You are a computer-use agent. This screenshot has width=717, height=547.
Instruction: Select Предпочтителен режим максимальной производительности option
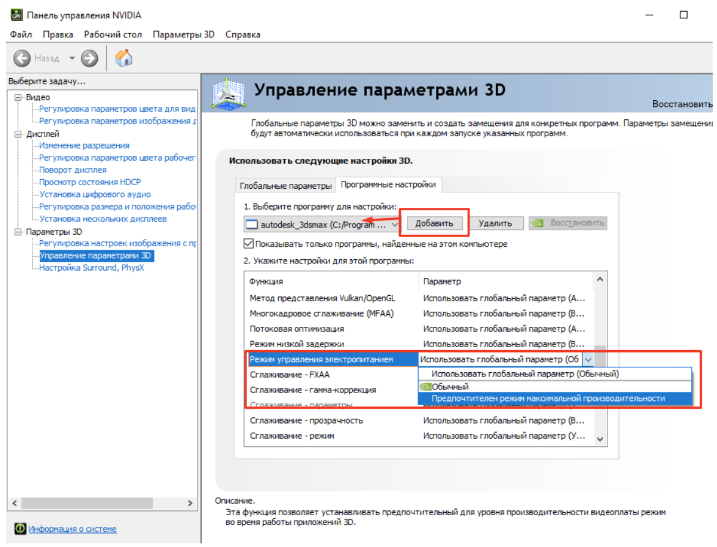pos(554,398)
